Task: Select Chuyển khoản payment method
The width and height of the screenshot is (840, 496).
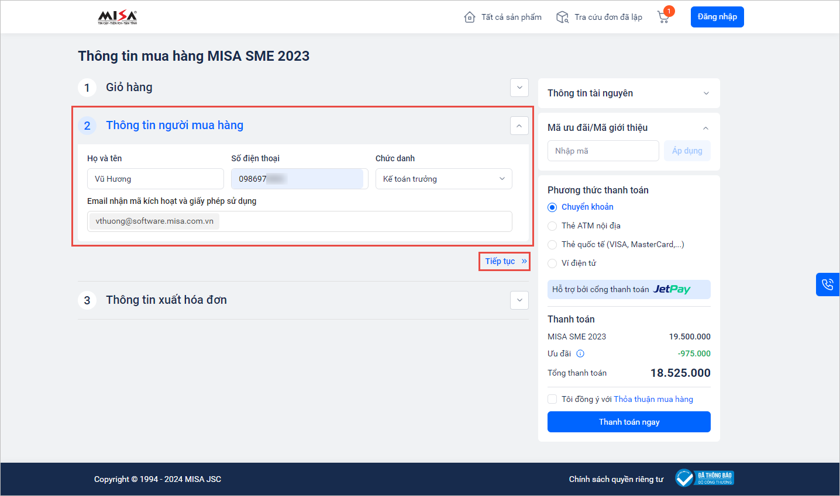Action: 552,207
